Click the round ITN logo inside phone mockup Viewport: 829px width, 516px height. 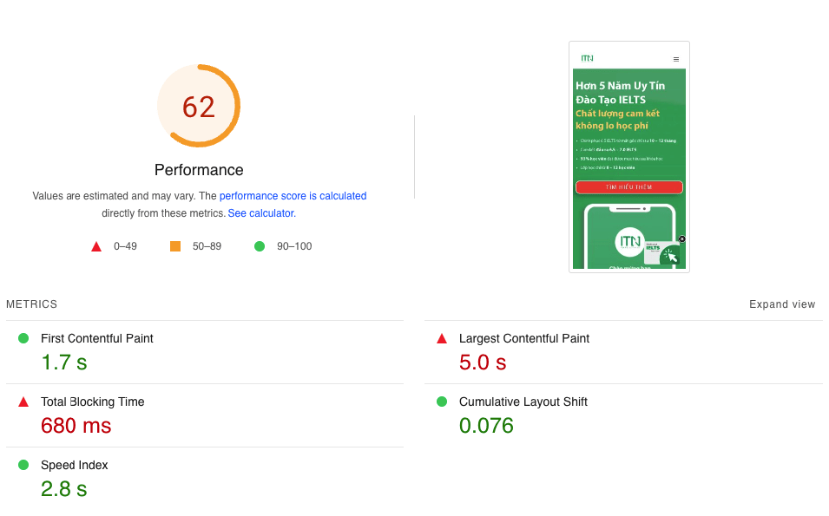click(629, 242)
